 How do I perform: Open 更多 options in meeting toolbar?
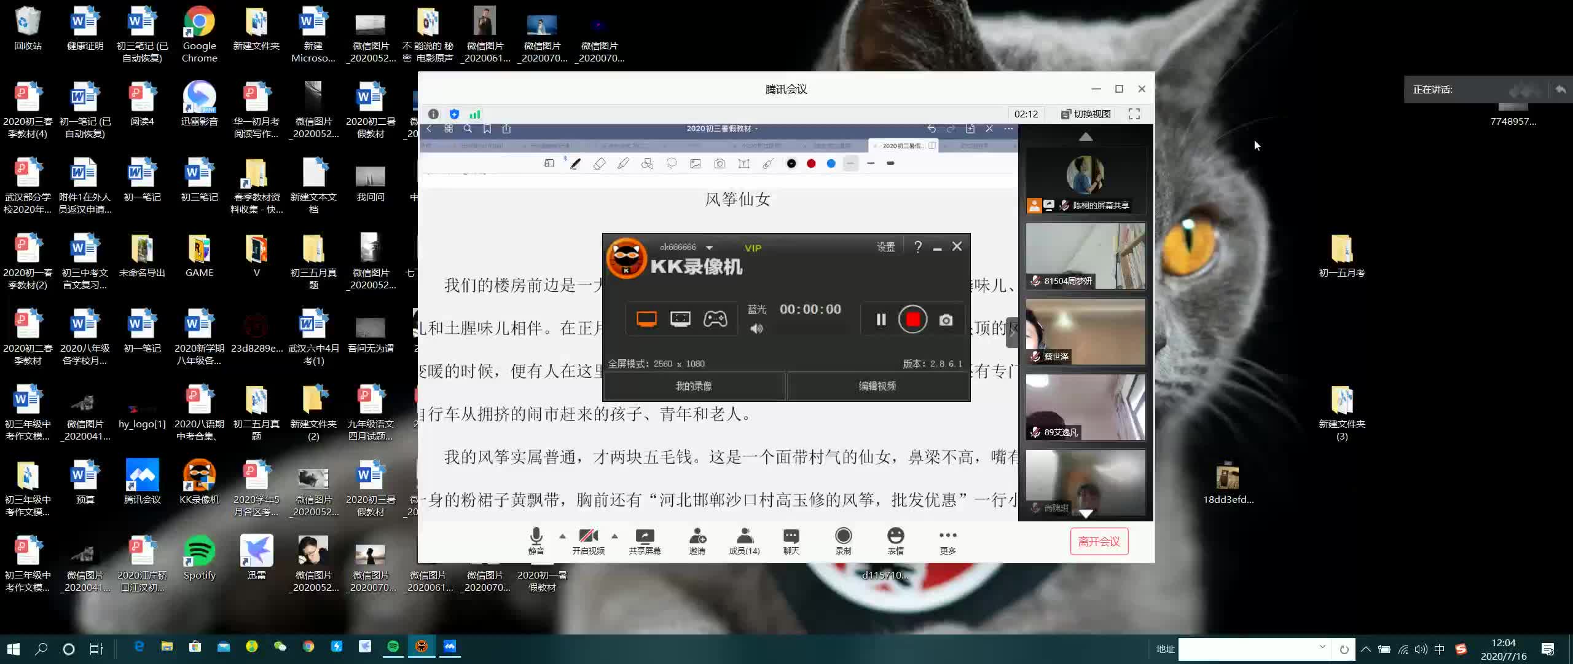click(x=947, y=541)
